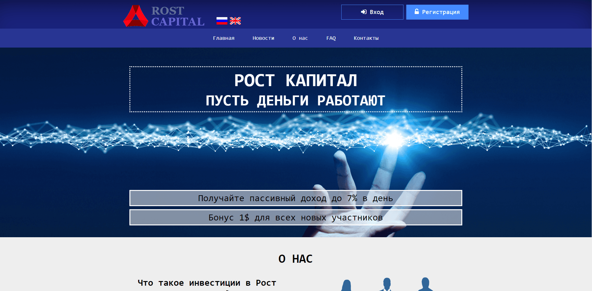Viewport: 592px width, 291px height.
Task: Open the Новости menu item
Action: coord(263,38)
